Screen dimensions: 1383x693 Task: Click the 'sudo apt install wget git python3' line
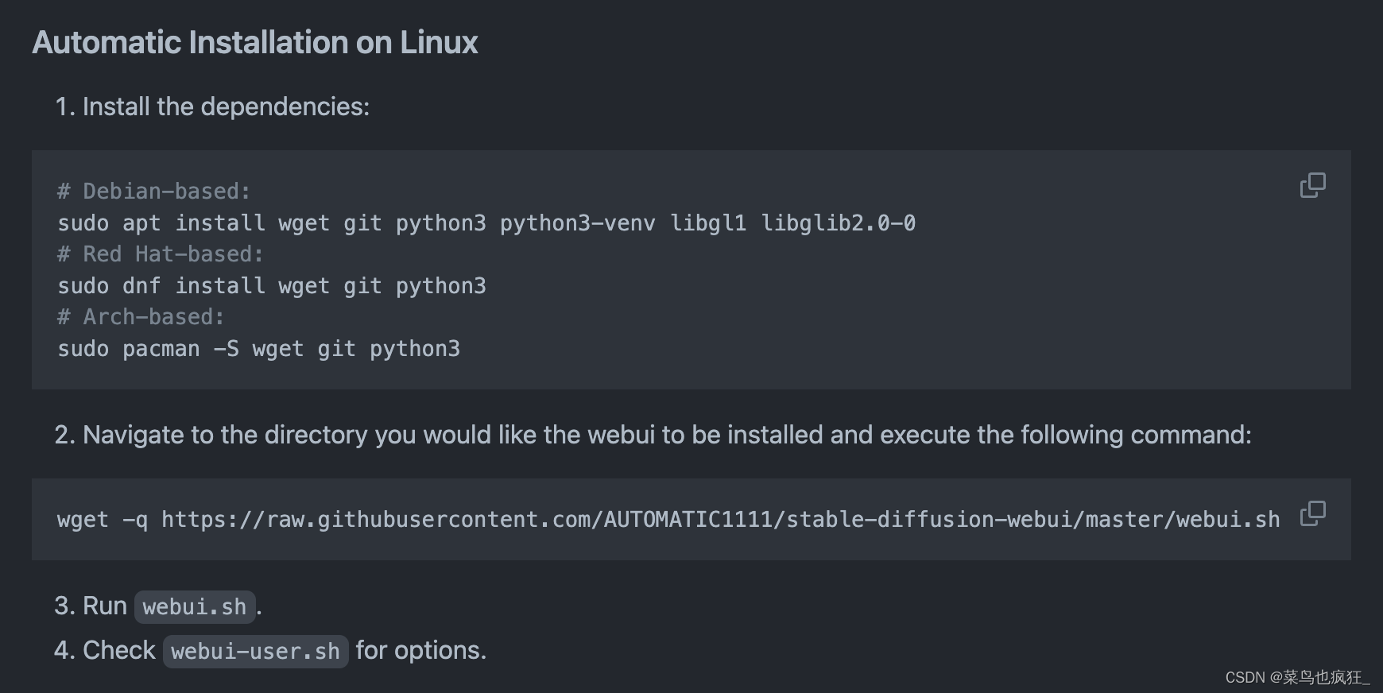click(x=486, y=223)
